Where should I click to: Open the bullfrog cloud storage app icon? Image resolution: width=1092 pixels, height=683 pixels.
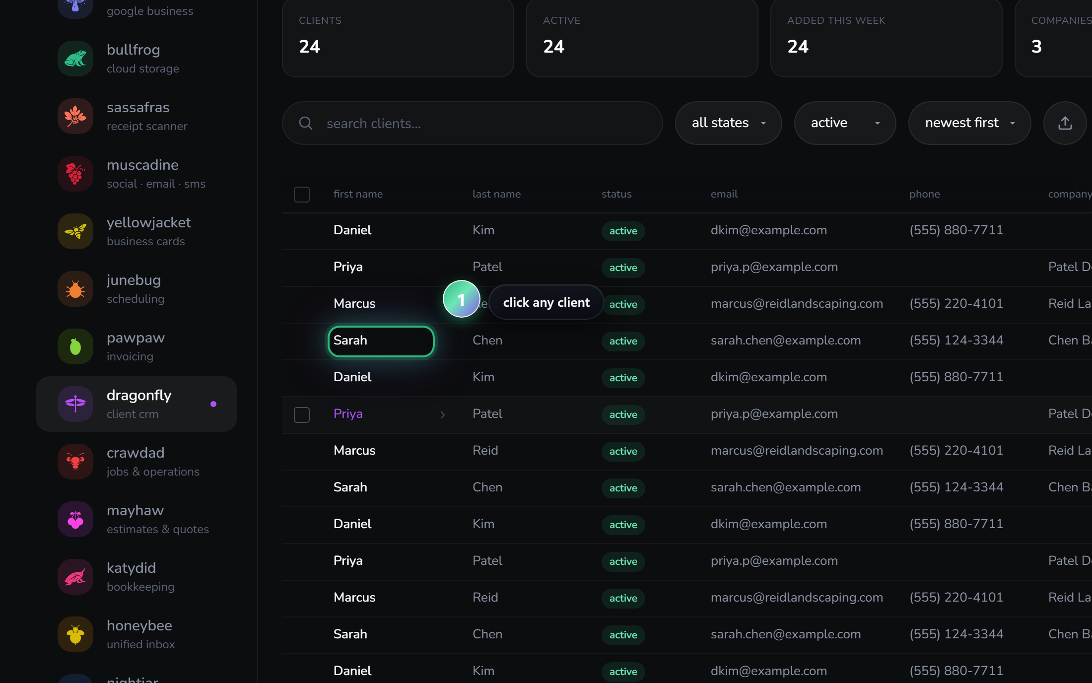[75, 59]
